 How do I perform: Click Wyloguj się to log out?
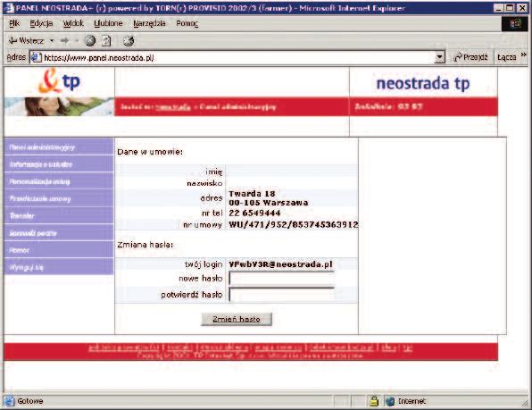tap(59, 267)
